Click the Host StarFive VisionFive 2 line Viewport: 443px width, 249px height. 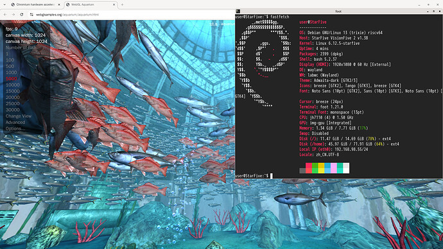[x=334, y=38]
